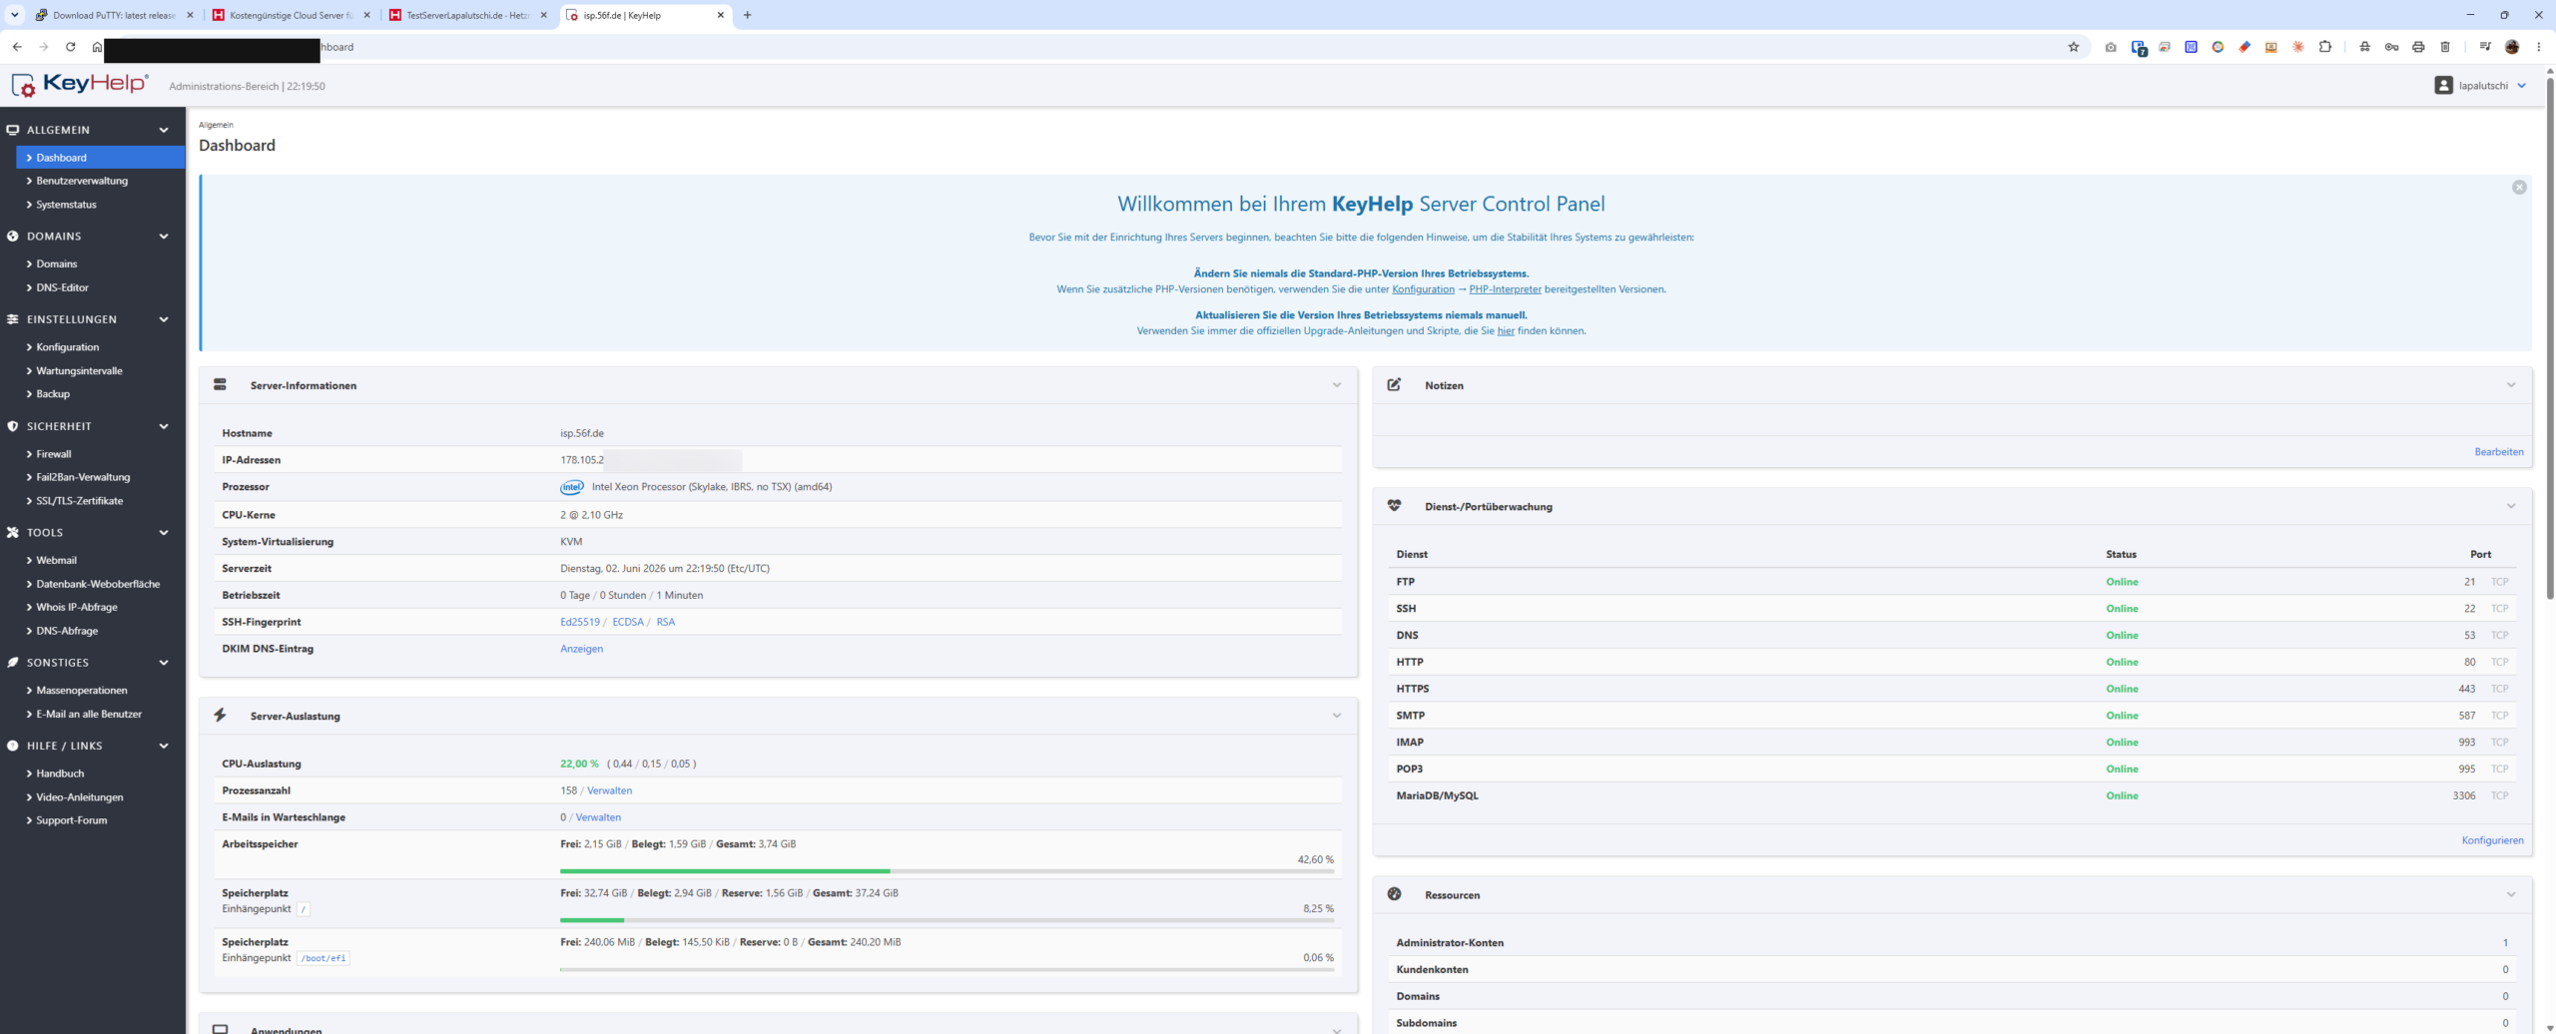Click the Allgemein monitor icon in sidebar
2556x1034 pixels.
pos(13,130)
